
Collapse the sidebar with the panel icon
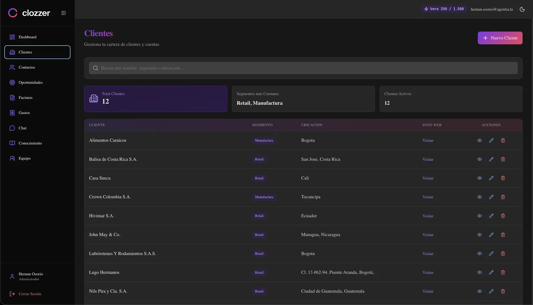coord(64,13)
